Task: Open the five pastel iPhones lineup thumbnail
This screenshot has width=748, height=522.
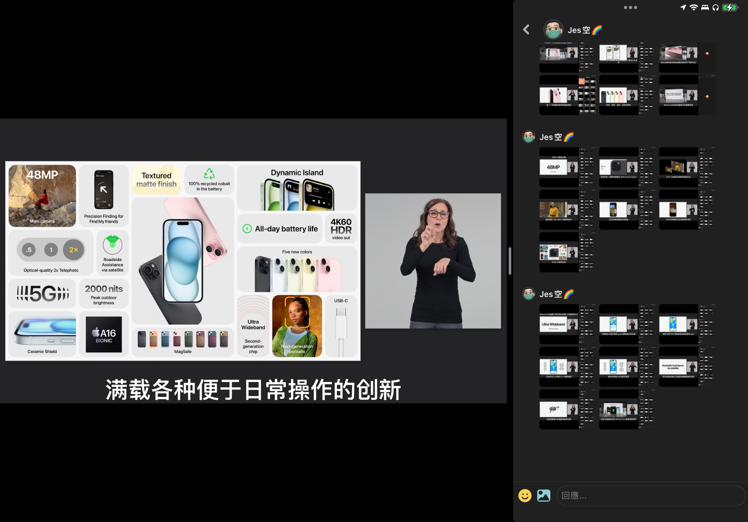Action: click(x=627, y=95)
